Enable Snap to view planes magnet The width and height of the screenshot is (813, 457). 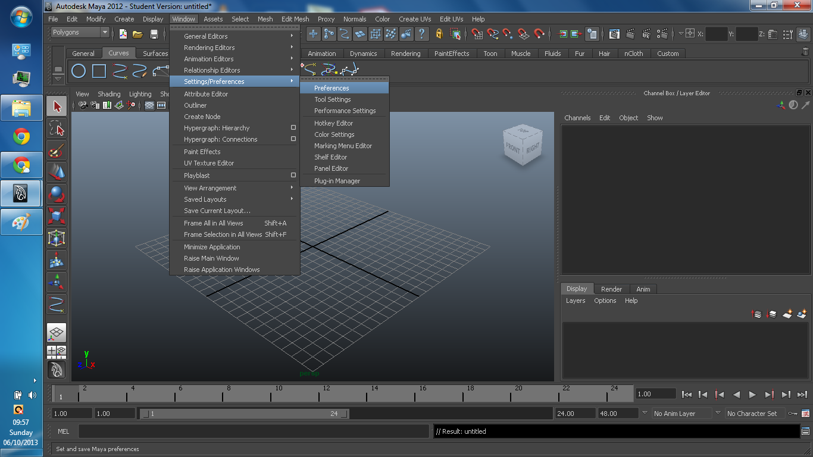(523, 34)
